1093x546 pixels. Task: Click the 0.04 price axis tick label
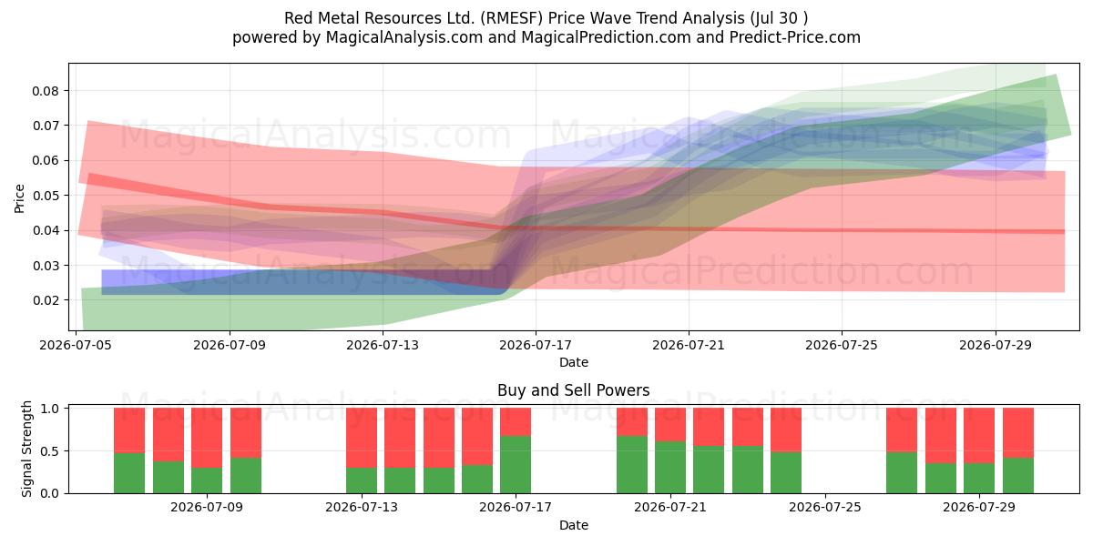(46, 230)
